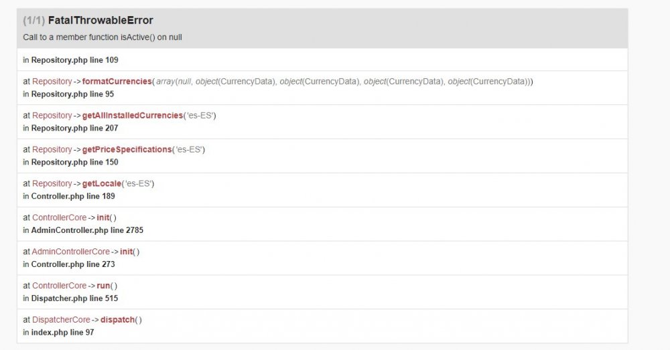670x350 pixels.
Task: Open the formatCurrencies method link
Action: [117, 81]
